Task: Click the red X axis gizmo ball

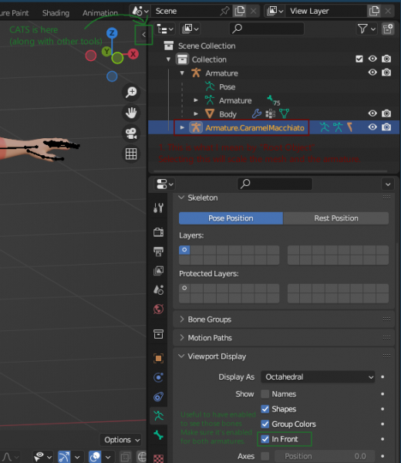Action: 133,54
